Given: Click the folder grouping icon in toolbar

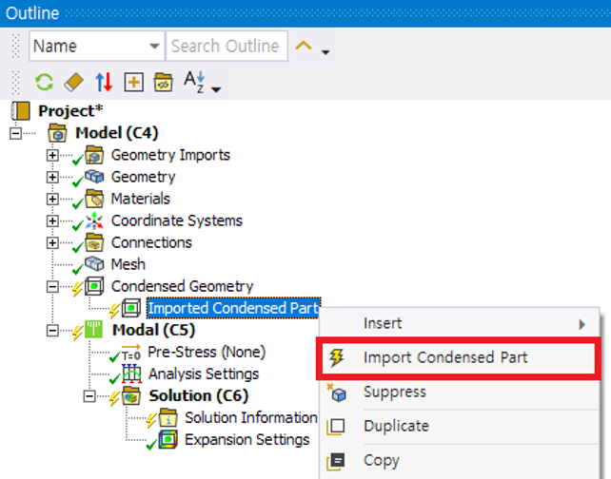Looking at the screenshot, I should tap(162, 82).
